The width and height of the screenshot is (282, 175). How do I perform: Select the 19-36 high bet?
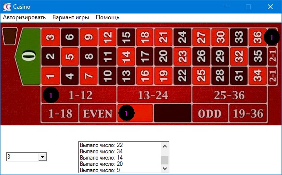[248, 113]
